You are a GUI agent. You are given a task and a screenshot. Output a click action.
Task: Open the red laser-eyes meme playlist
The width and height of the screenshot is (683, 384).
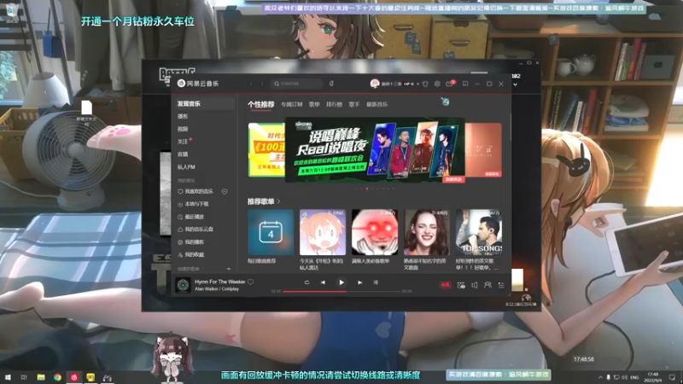pos(375,232)
